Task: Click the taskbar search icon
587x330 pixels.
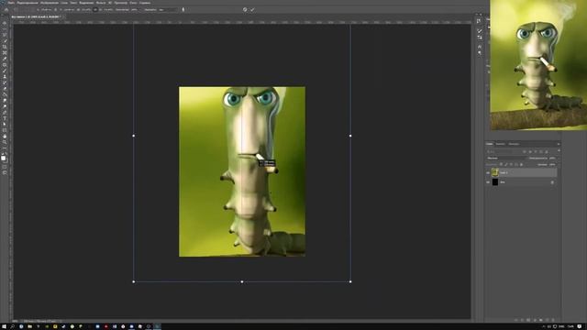Action: [x=12, y=326]
